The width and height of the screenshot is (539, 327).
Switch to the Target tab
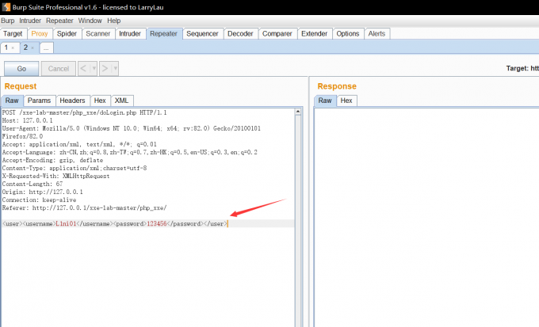point(13,34)
